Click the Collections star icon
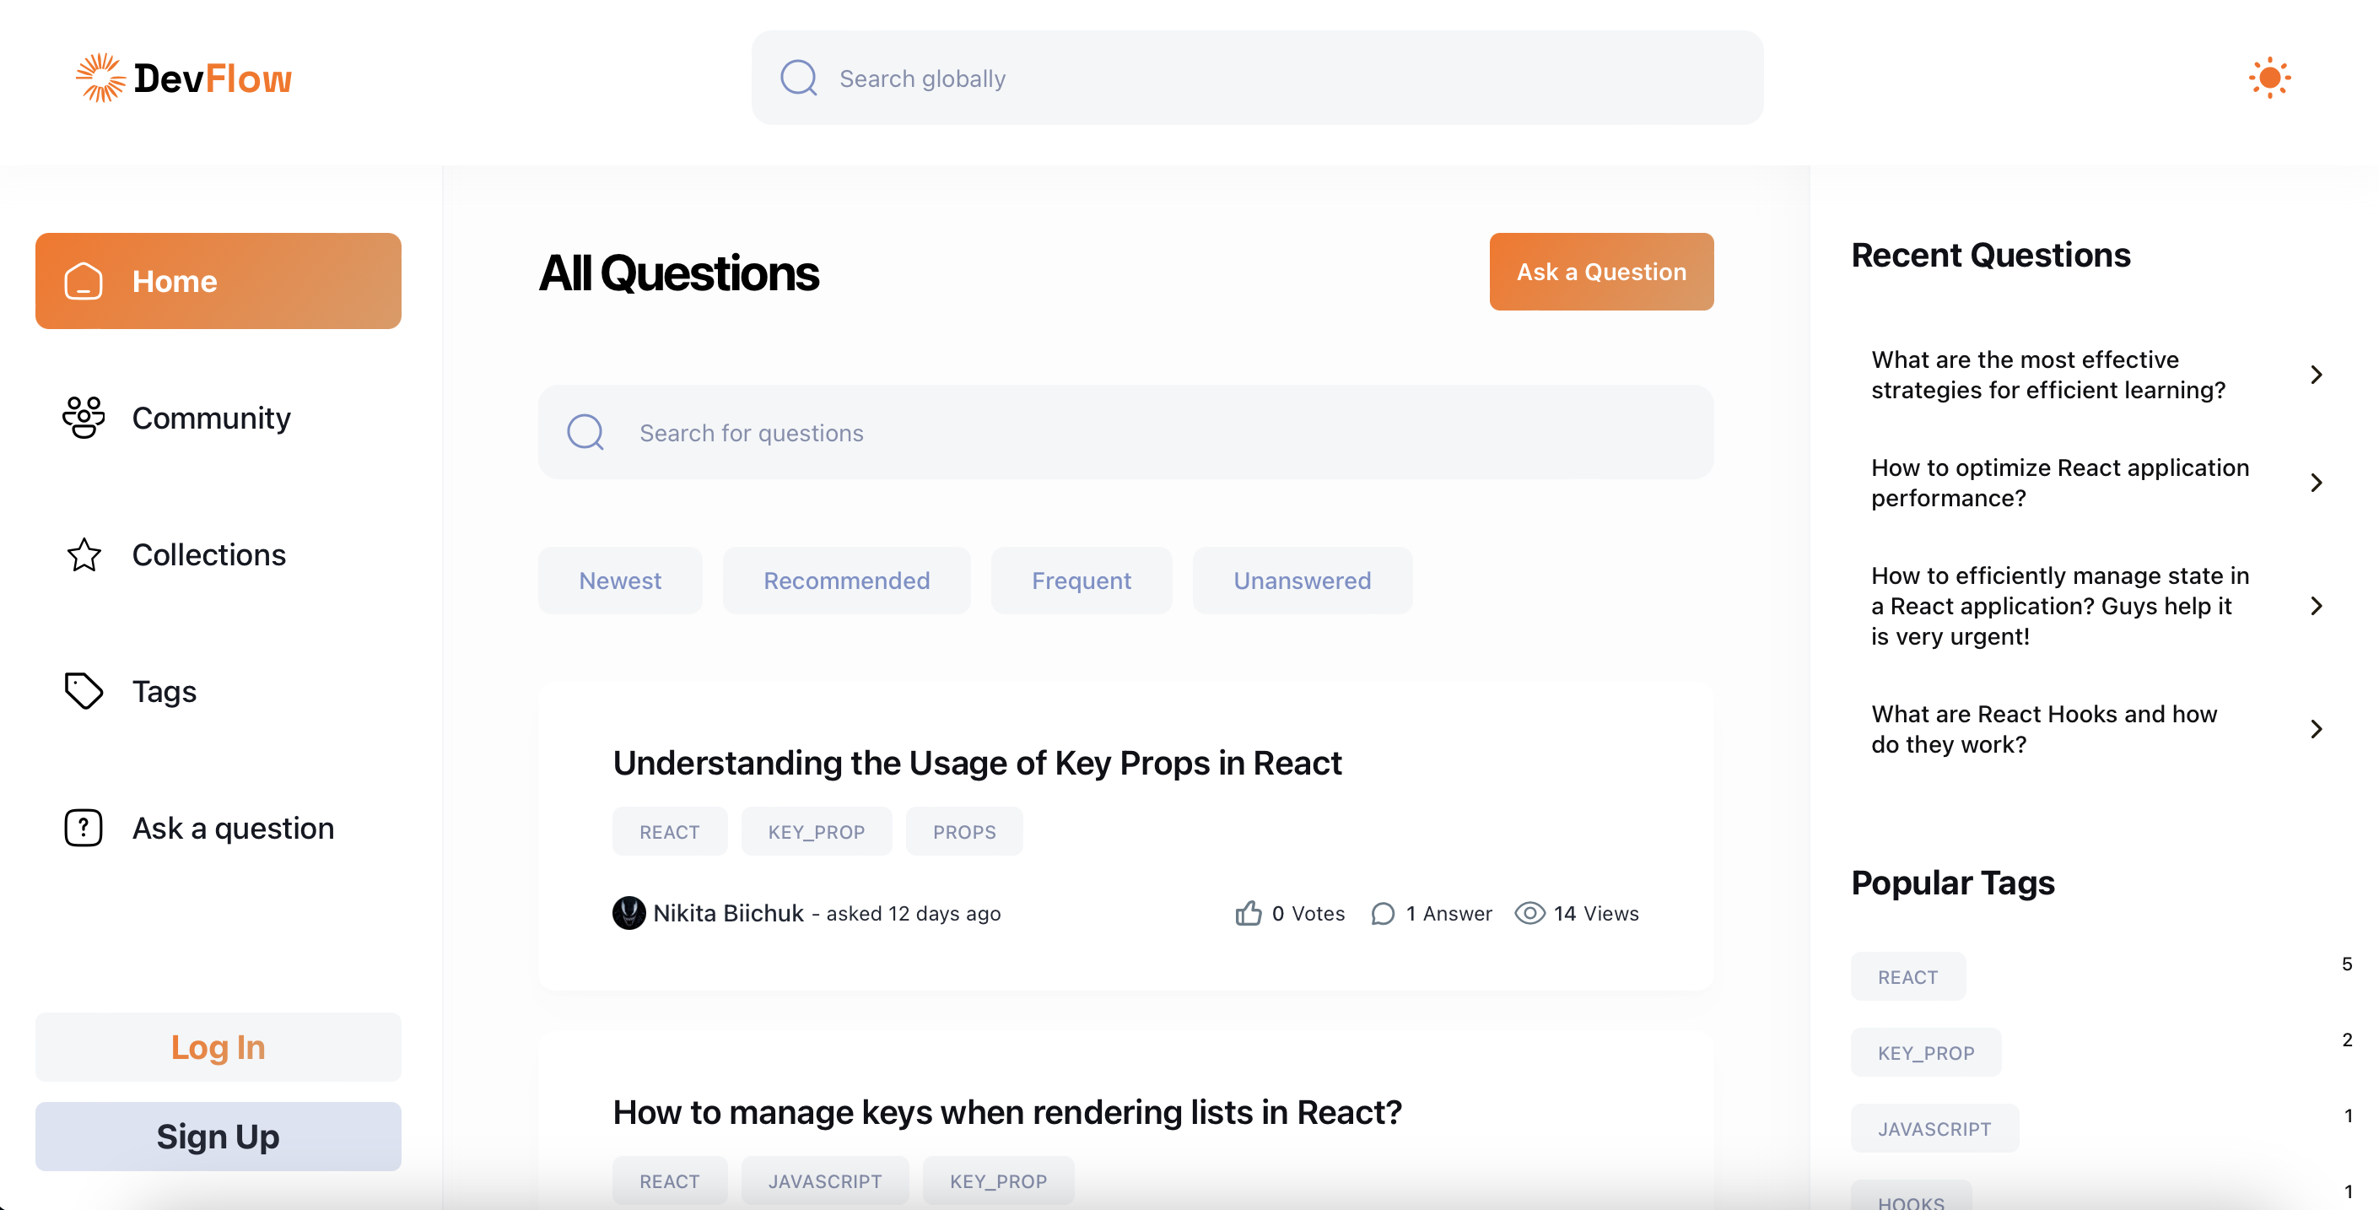Image resolution: width=2379 pixels, height=1210 pixels. [84, 554]
